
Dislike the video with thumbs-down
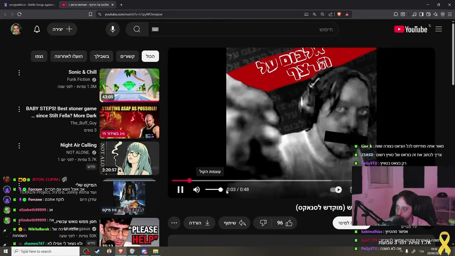pyautogui.click(x=263, y=223)
